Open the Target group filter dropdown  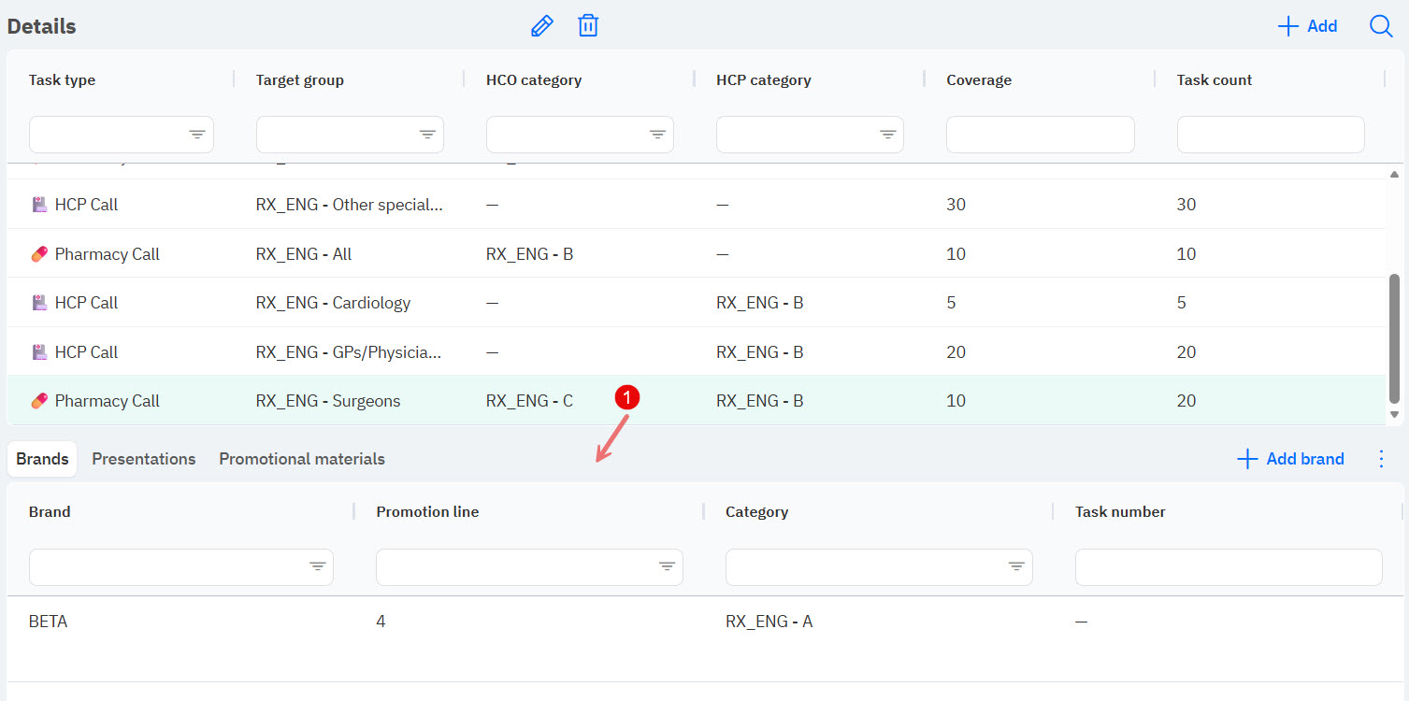click(x=427, y=135)
